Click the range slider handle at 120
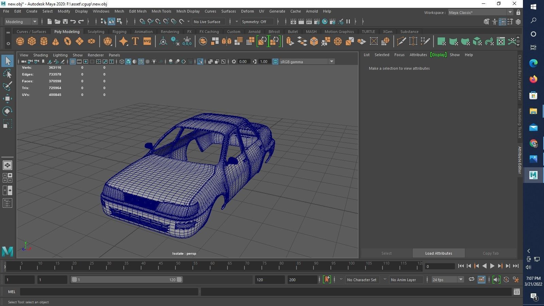 (179, 279)
